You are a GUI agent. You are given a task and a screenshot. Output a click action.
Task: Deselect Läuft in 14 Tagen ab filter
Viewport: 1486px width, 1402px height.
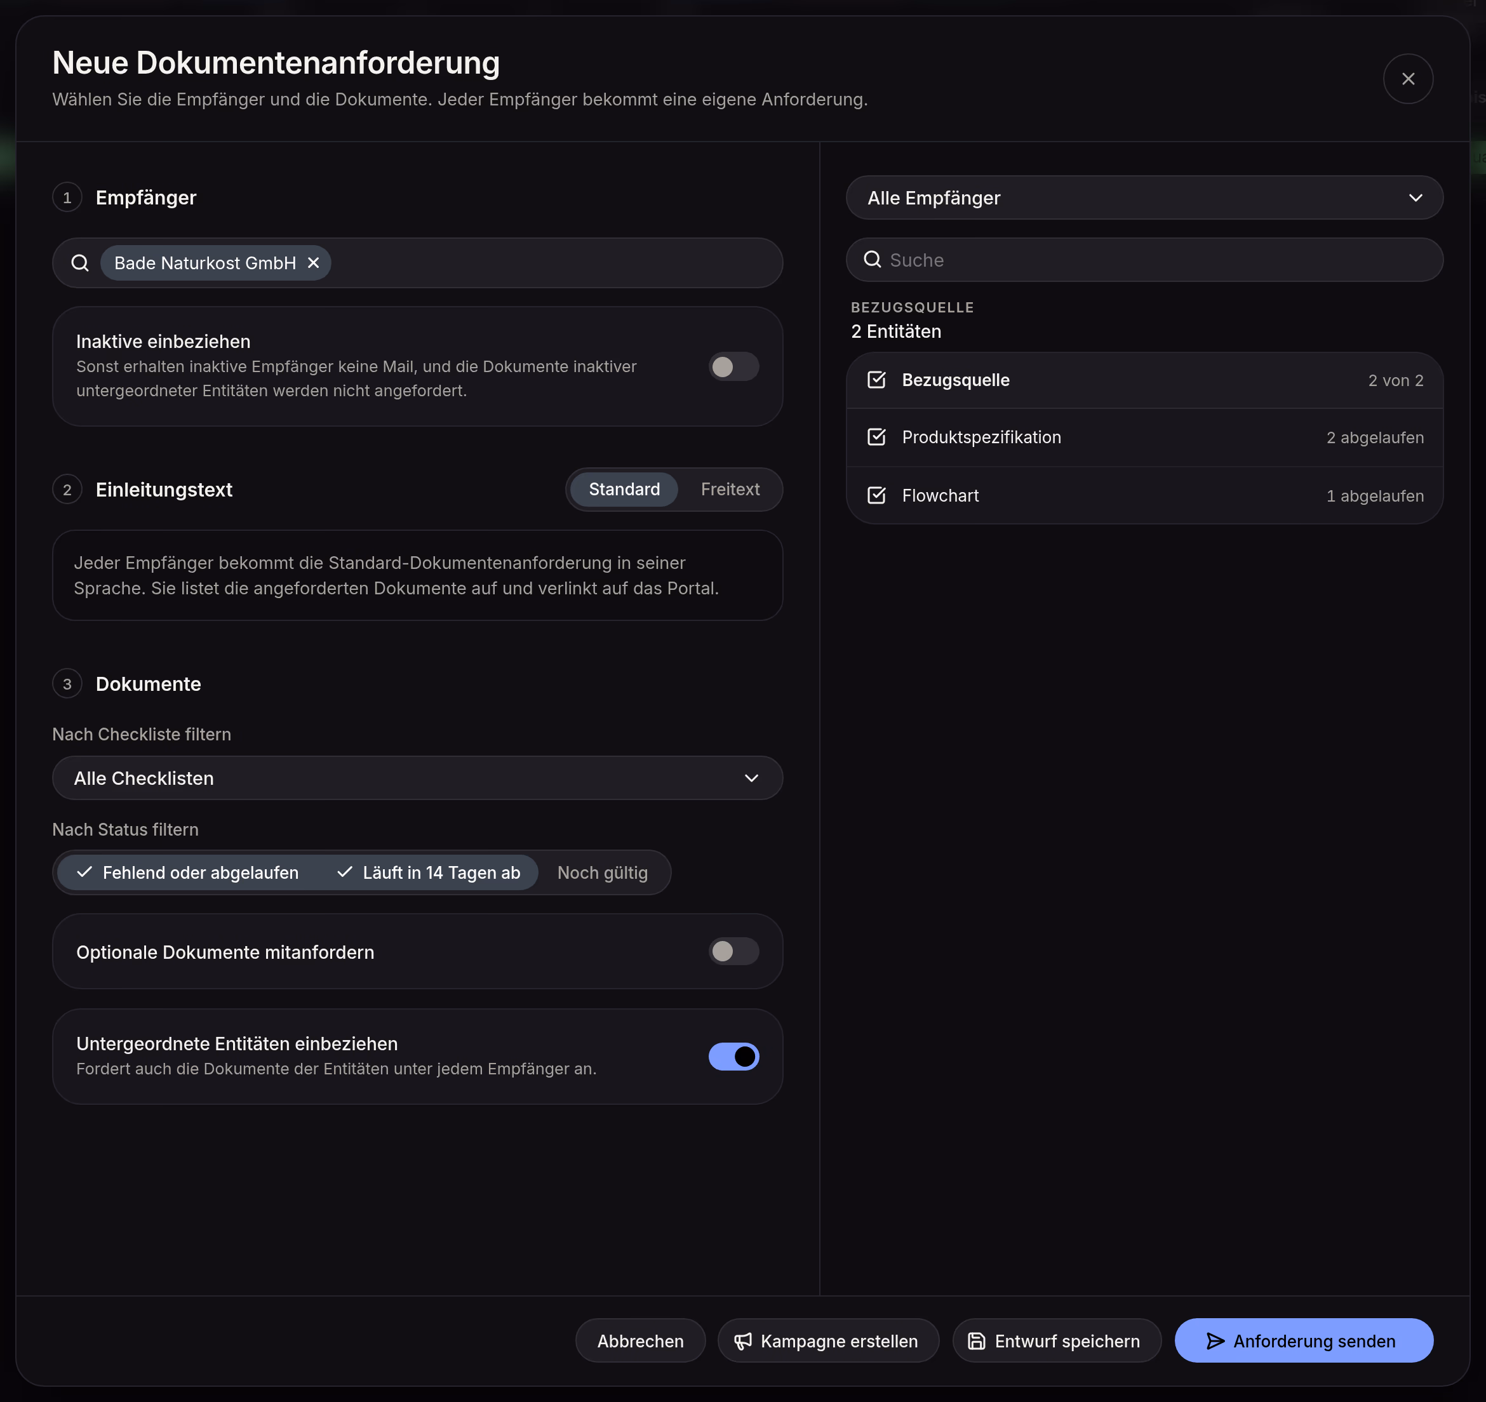pyautogui.click(x=428, y=872)
